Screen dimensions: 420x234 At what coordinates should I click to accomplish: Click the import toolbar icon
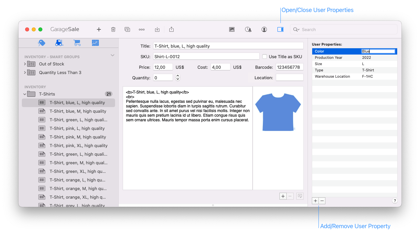click(157, 29)
